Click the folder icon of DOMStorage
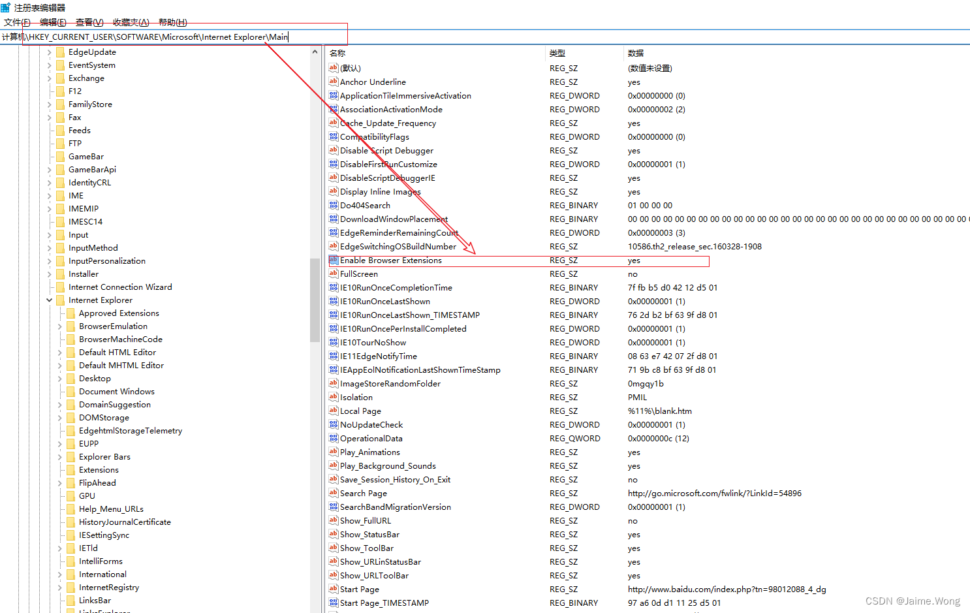The image size is (970, 613). coord(70,418)
